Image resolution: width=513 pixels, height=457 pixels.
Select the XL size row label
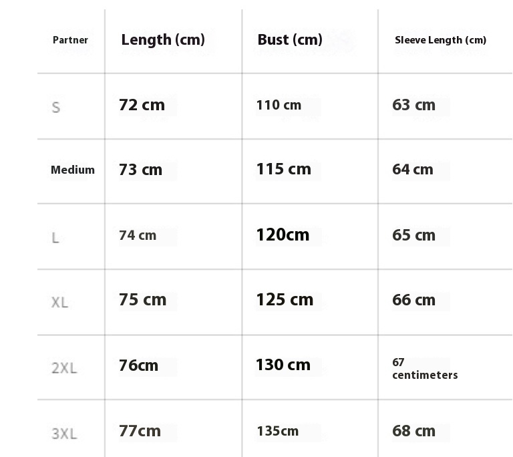(59, 303)
